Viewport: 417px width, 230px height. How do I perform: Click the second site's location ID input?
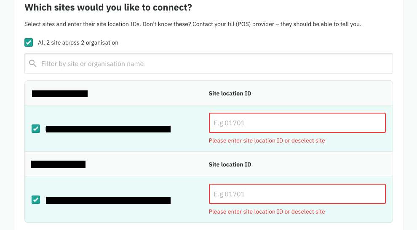pyautogui.click(x=297, y=194)
